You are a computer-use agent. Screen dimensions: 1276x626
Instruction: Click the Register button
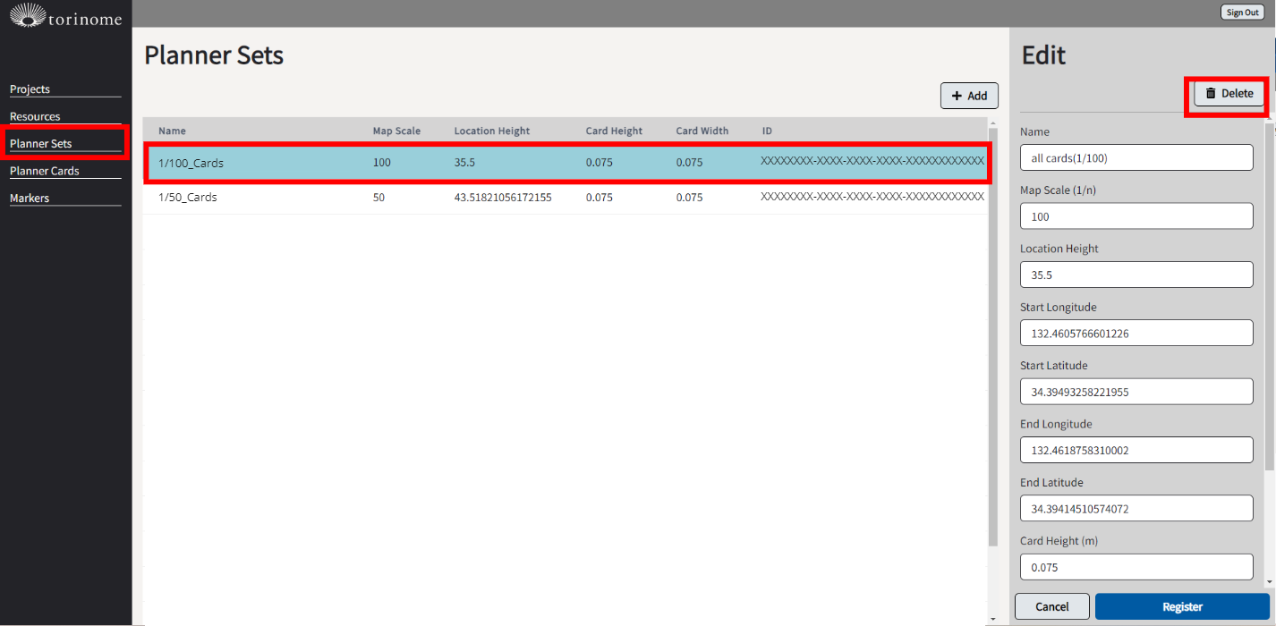[x=1182, y=606]
